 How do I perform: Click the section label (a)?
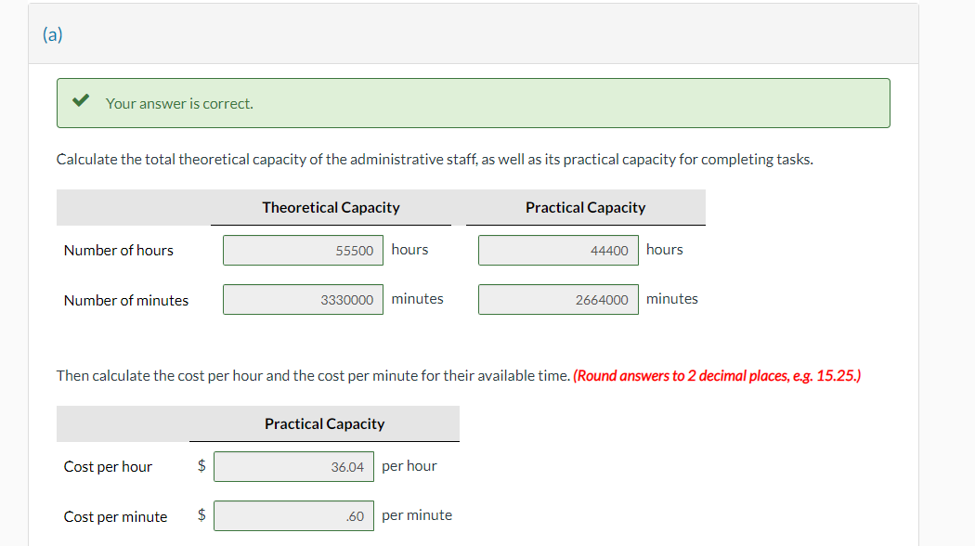point(53,33)
